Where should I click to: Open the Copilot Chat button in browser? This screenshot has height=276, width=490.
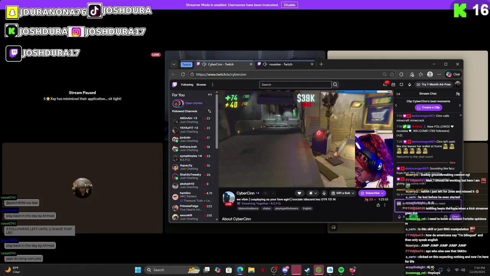pyautogui.click(x=453, y=74)
